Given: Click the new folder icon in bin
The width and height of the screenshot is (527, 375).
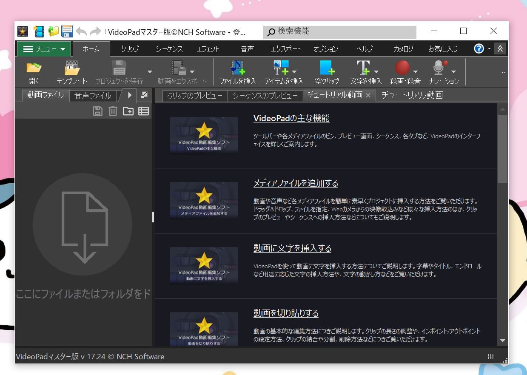Looking at the screenshot, I should (x=128, y=111).
